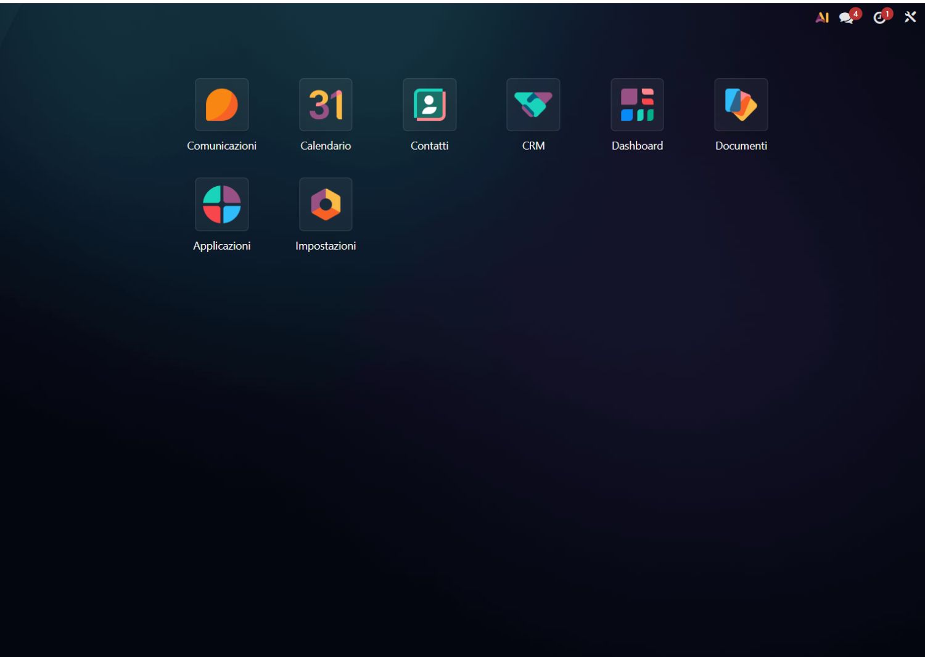Click the Calendario label text

point(326,146)
